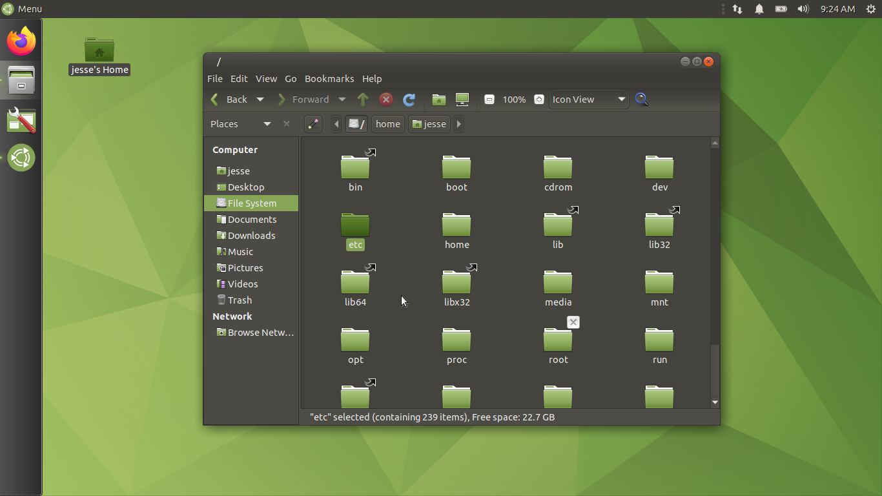882x496 pixels.
Task: Select the proc folder icon
Action: (456, 340)
